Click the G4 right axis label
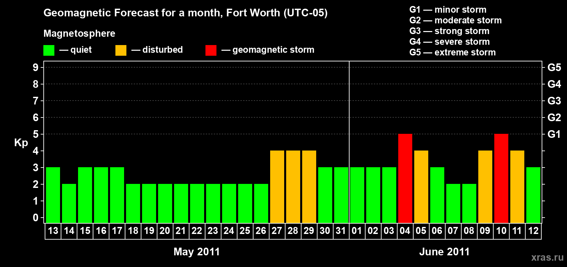 coord(554,84)
